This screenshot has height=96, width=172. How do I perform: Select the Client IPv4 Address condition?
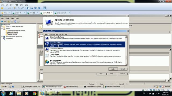[x=85, y=45]
